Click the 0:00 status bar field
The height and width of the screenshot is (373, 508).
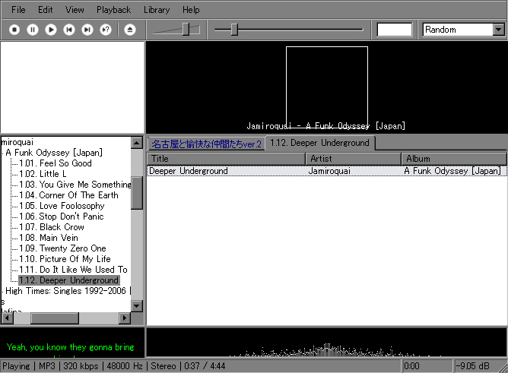[411, 366]
